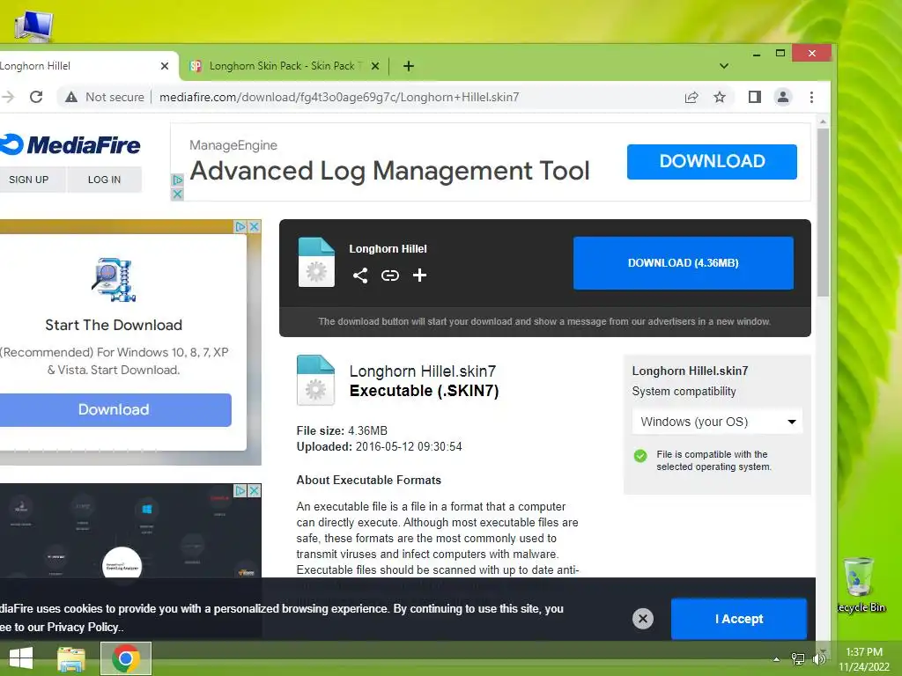Click the upload date 2016-05-12 09:30:54
Screen dimensions: 902x676
[x=409, y=446]
